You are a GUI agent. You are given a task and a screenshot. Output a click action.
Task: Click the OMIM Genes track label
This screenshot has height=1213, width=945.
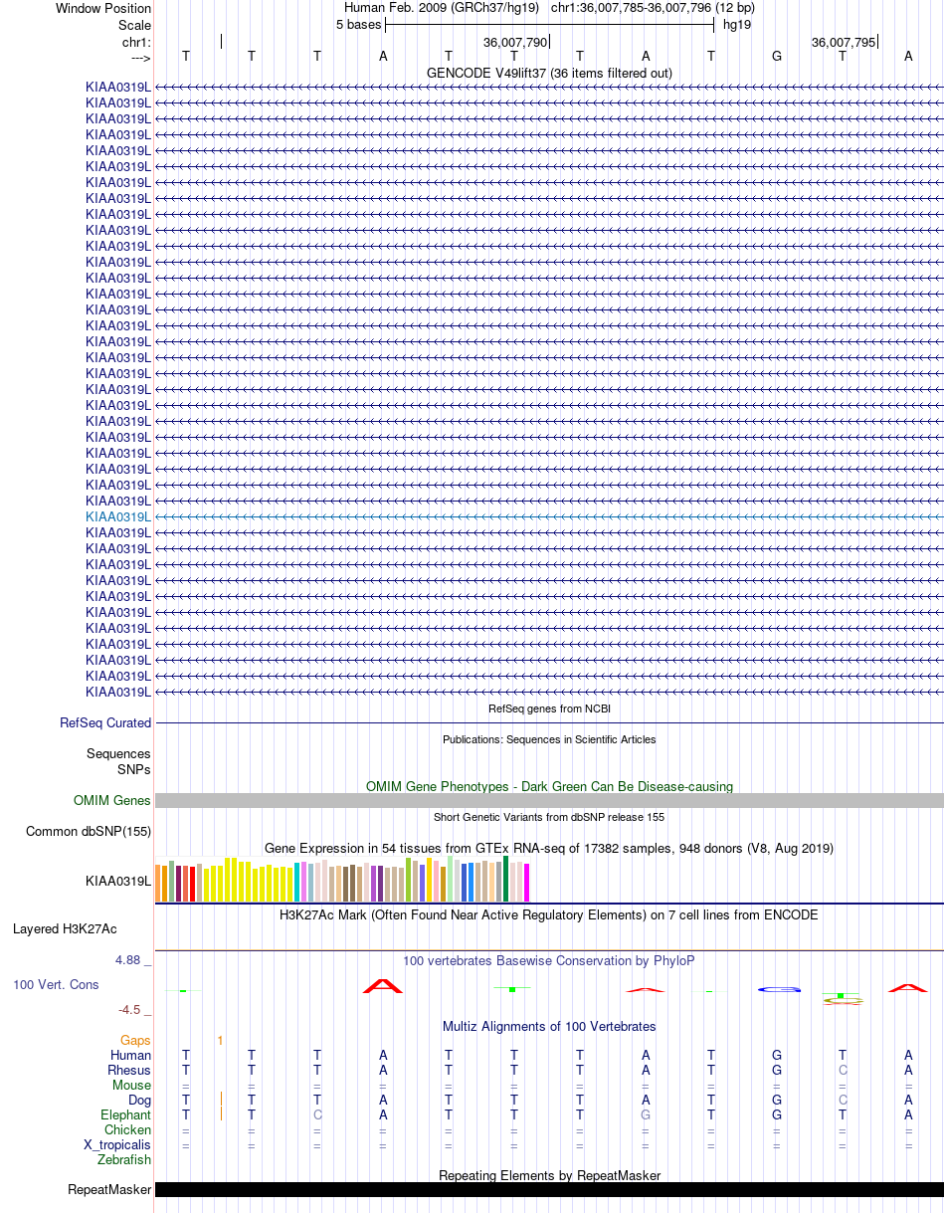(112, 801)
